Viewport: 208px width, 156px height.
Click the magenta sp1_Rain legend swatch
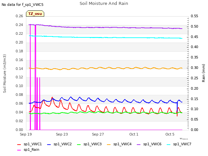click(19, 150)
